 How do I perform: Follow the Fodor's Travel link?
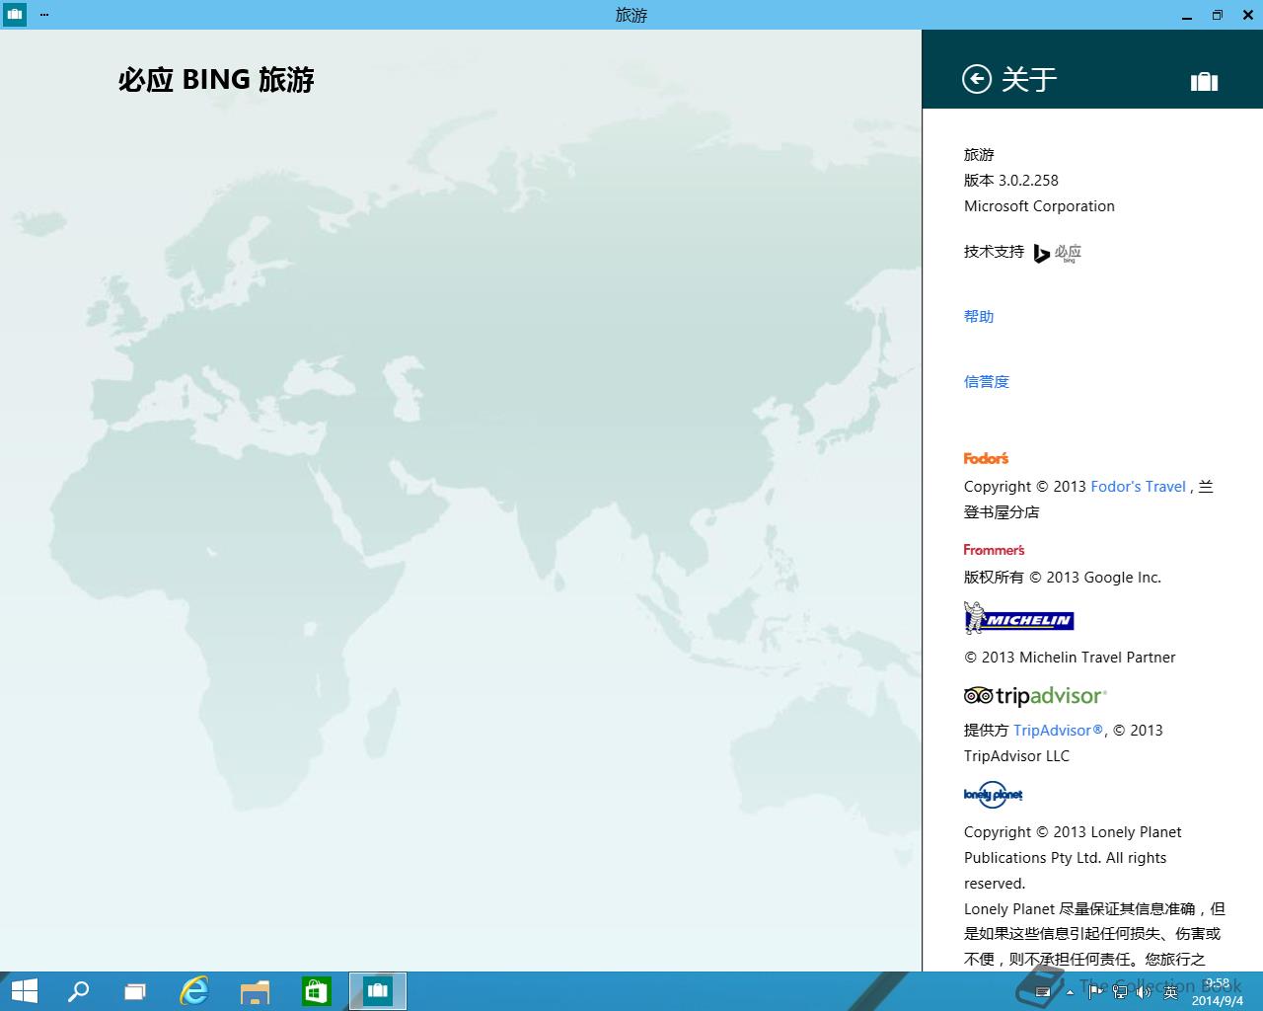point(1138,487)
